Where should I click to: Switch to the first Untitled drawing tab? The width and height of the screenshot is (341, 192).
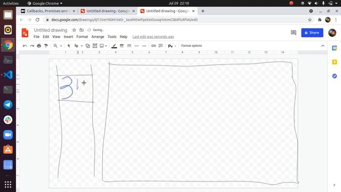tap(108, 11)
